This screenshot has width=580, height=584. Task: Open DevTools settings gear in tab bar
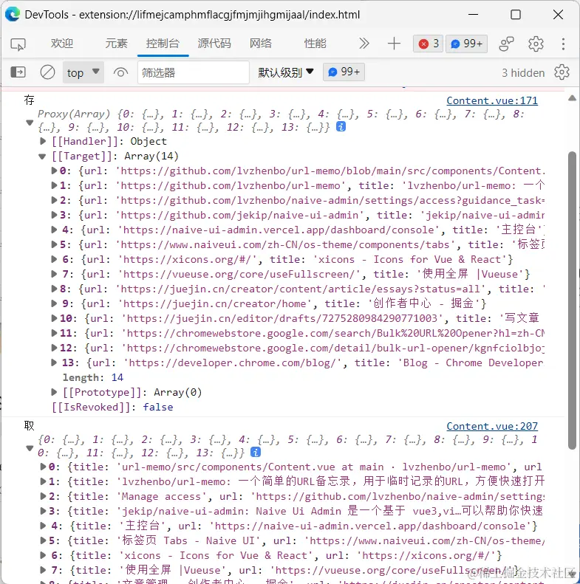[536, 44]
